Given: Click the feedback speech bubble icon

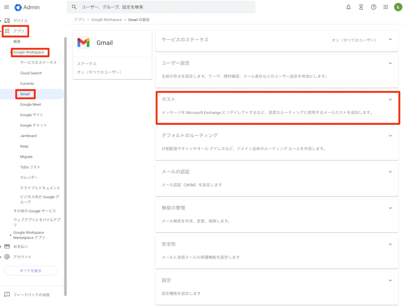Looking at the screenshot, I should [x=7, y=295].
